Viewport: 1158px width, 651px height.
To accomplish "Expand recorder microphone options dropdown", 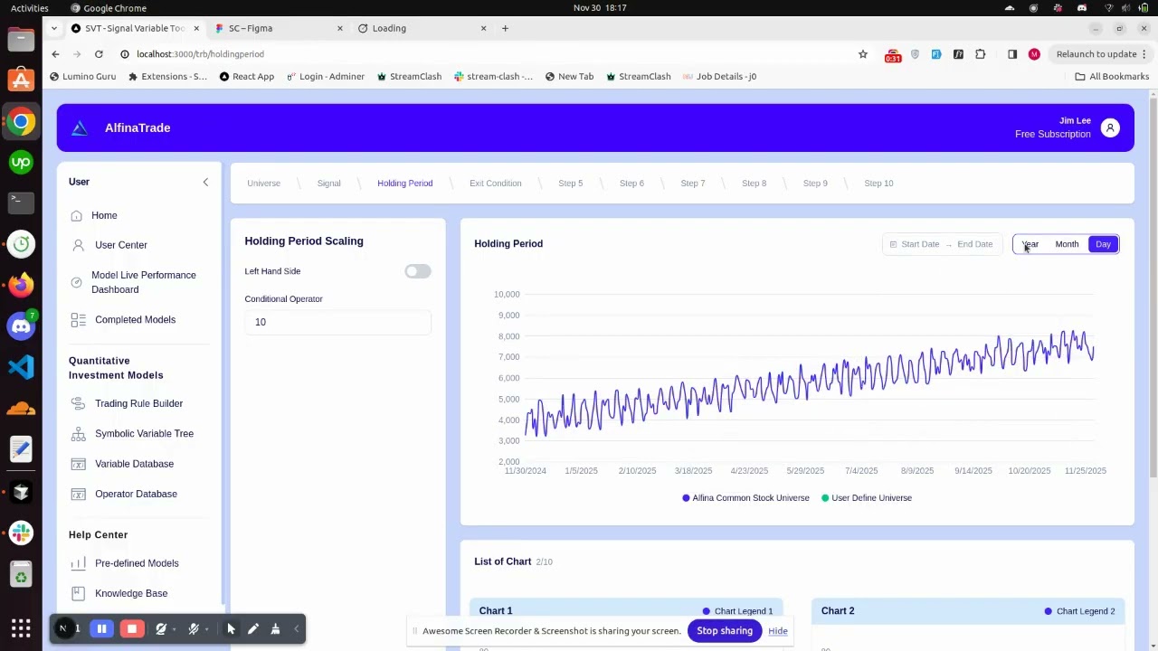I will point(206,630).
